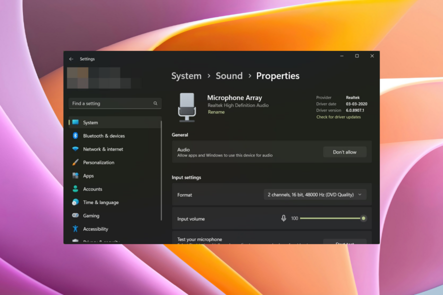Click Check for driver updates
This screenshot has width=443, height=295.
click(338, 117)
